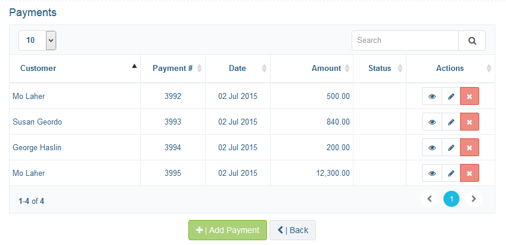View George Haslin's payment details
The width and height of the screenshot is (506, 245).
(x=432, y=147)
